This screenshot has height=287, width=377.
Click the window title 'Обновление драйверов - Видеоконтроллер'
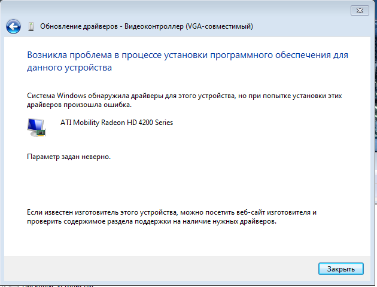pyautogui.click(x=147, y=26)
